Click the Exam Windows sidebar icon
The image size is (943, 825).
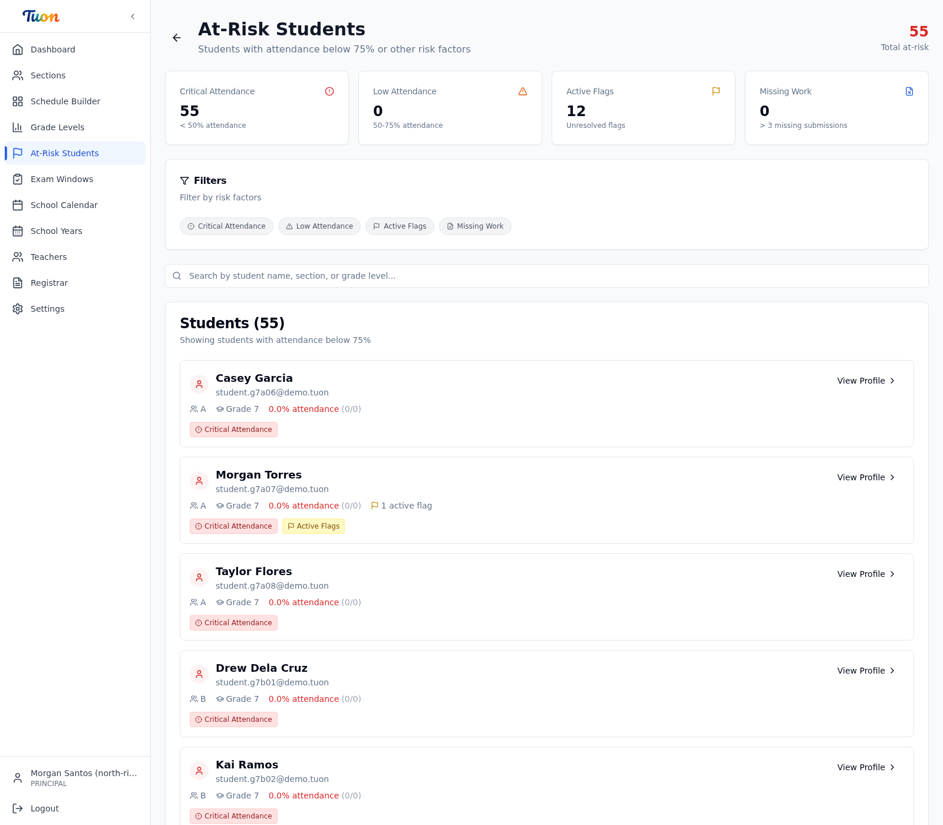(x=18, y=179)
